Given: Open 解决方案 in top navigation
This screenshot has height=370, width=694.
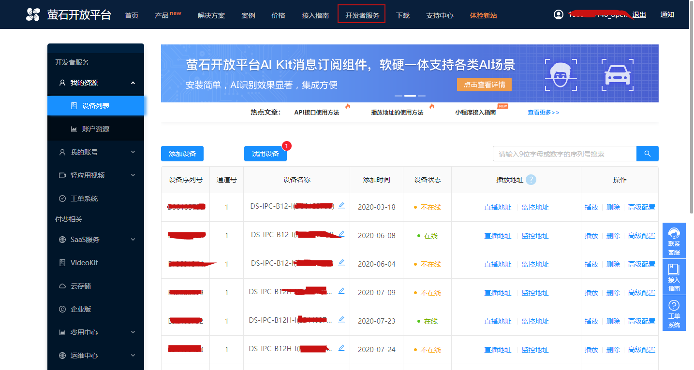Looking at the screenshot, I should pos(211,15).
